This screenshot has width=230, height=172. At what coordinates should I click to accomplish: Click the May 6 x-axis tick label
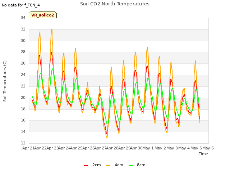point(208,148)
